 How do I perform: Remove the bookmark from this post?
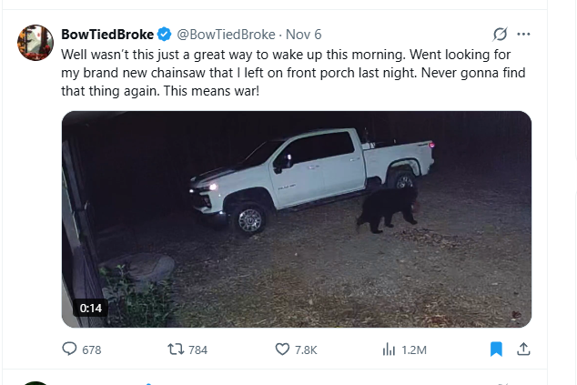pos(496,350)
